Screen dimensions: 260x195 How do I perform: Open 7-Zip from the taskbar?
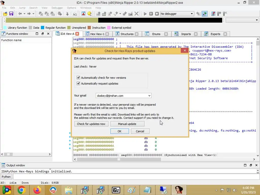[116, 190]
